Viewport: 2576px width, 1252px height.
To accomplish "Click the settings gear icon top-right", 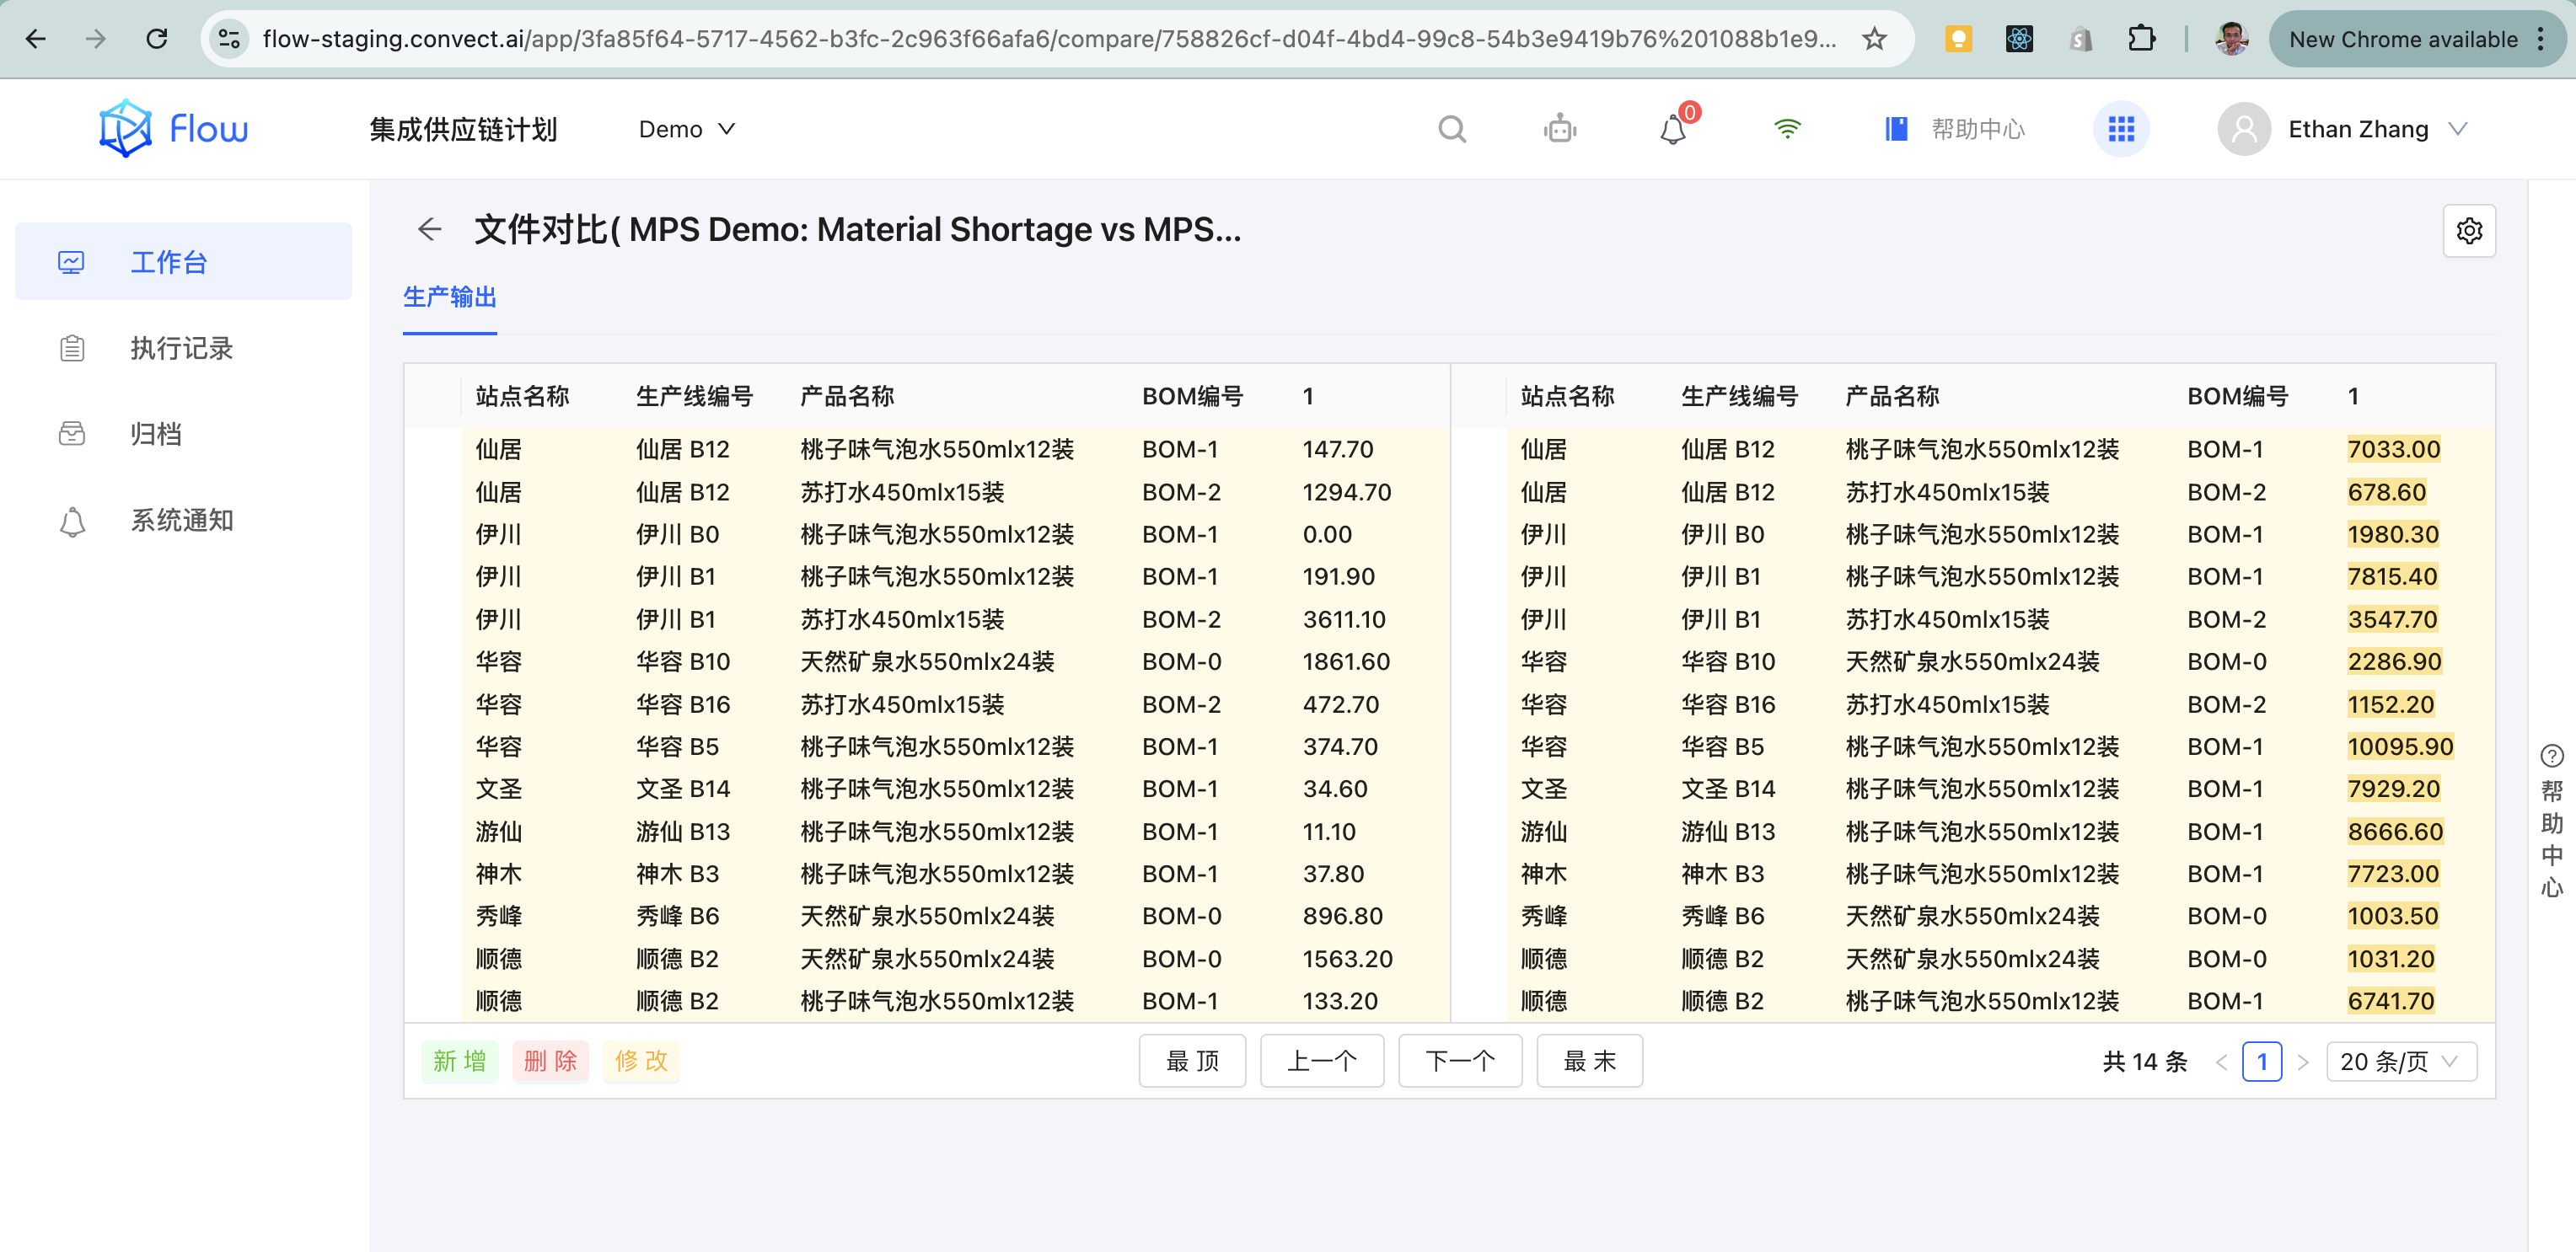I will [2471, 230].
